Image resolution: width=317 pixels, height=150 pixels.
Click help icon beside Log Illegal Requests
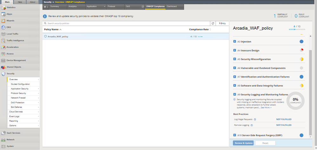point(255,119)
